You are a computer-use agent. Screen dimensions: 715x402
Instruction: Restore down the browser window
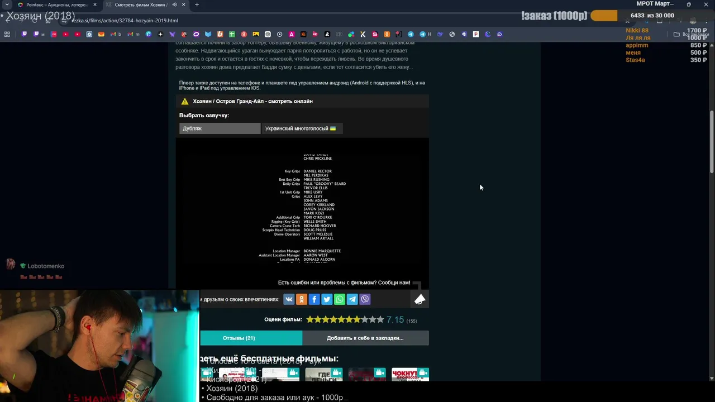(x=689, y=4)
